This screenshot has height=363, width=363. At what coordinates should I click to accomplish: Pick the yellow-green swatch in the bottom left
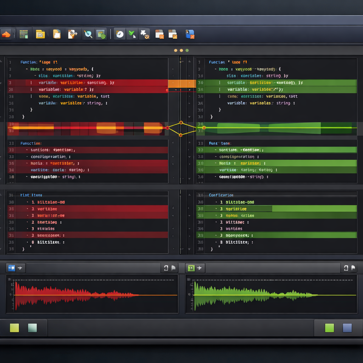coord(15,328)
